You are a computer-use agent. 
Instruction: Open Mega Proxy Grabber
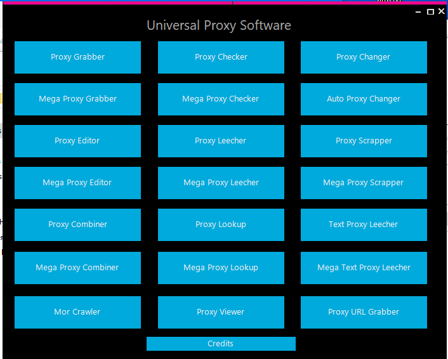77,99
